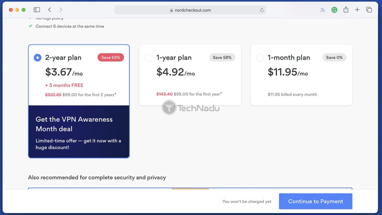Select the 1-year plan radio button
382x215 pixels.
[148, 57]
